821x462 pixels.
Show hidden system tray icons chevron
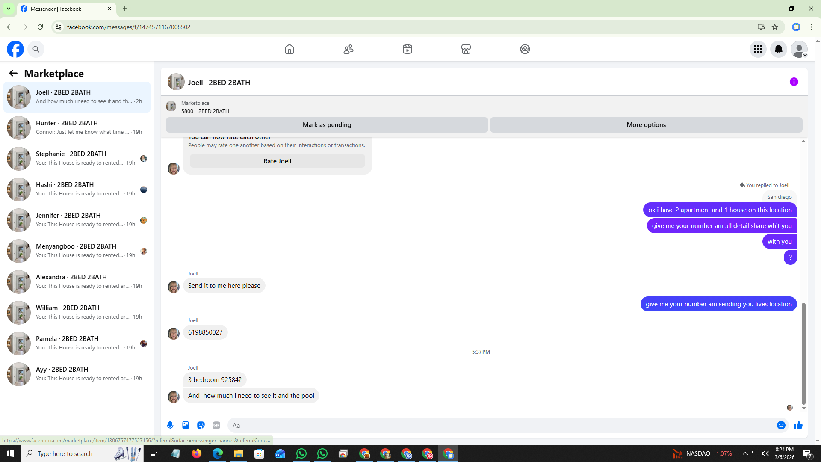[745, 453]
